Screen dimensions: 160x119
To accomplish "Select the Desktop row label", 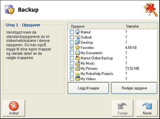I will (87, 43).
